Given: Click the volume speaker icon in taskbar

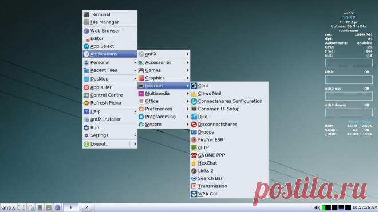Looking at the screenshot, I should pyautogui.click(x=317, y=207).
